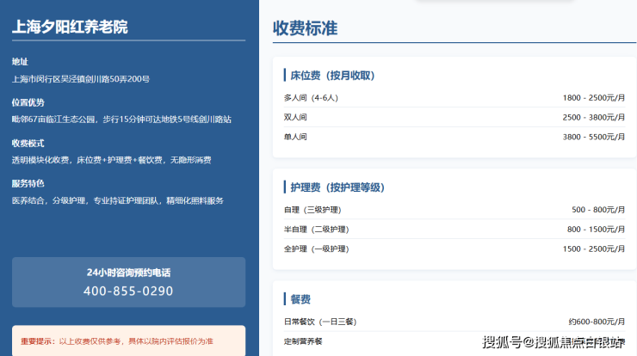The height and width of the screenshot is (356, 637).
Task: Click the 医养结合，分级护理 description line
Action: (x=117, y=200)
